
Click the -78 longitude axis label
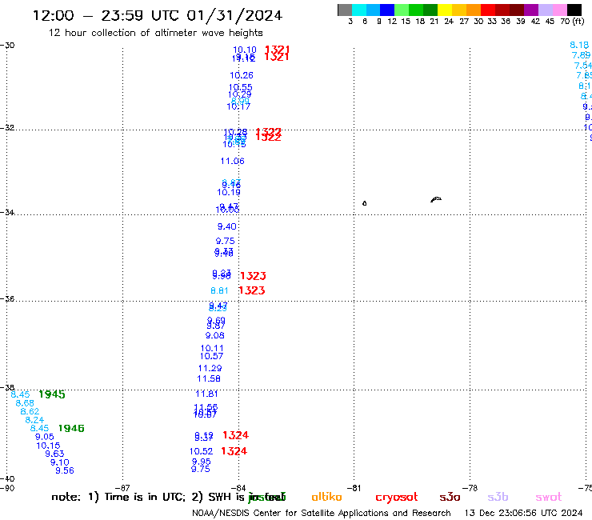click(470, 488)
